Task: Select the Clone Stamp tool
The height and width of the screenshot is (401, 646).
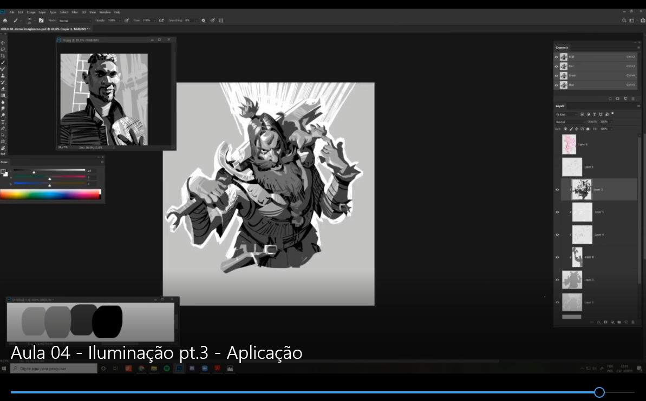Action: [x=3, y=76]
